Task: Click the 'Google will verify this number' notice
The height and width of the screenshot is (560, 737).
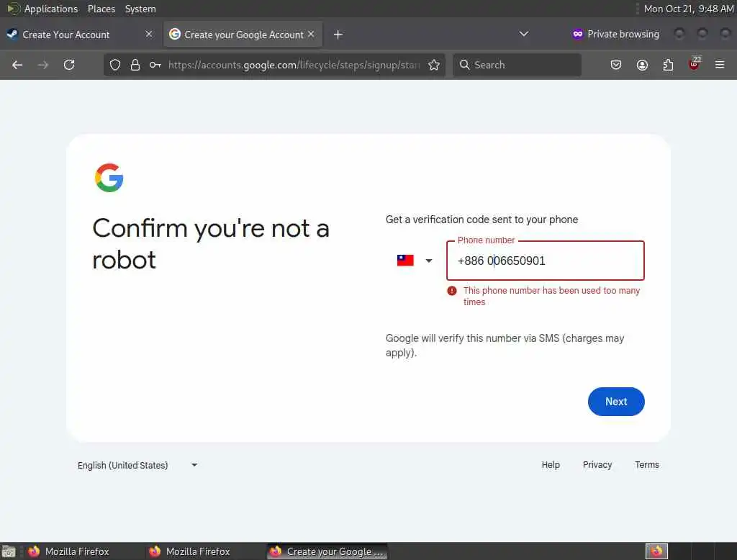Action: click(x=505, y=345)
